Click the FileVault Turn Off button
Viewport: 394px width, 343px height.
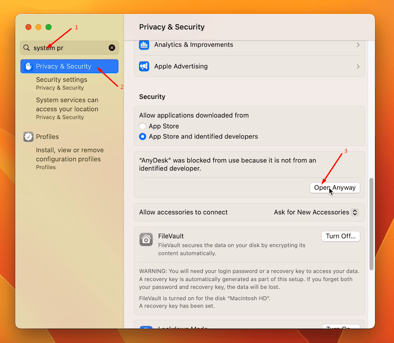coord(340,236)
